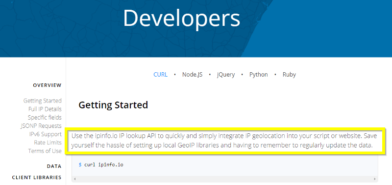Screen dimensions: 392x185
Task: Open Full IP Details section
Action: click(x=45, y=109)
